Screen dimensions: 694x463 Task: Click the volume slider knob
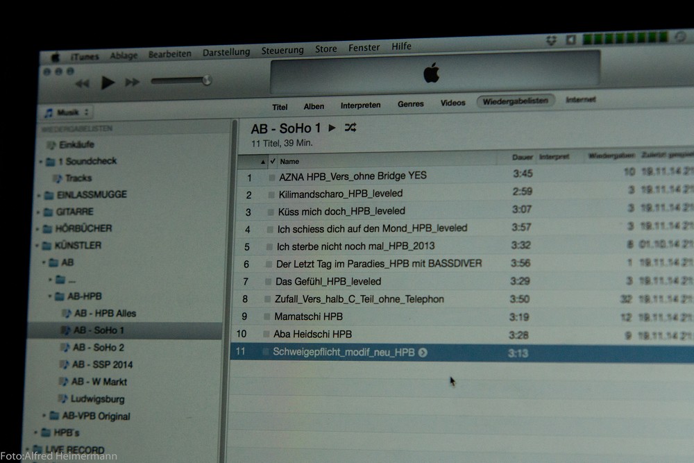[206, 81]
